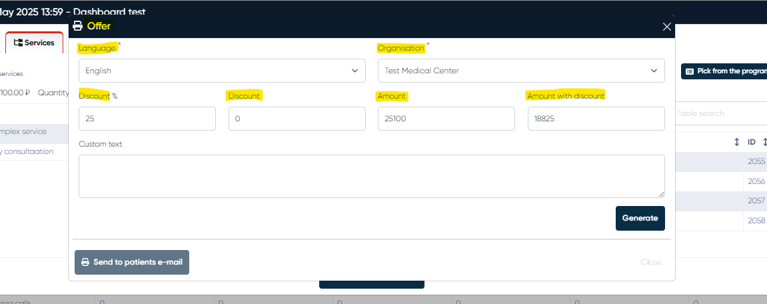
Task: Grab the Custom text area resize handle
Action: [661, 194]
